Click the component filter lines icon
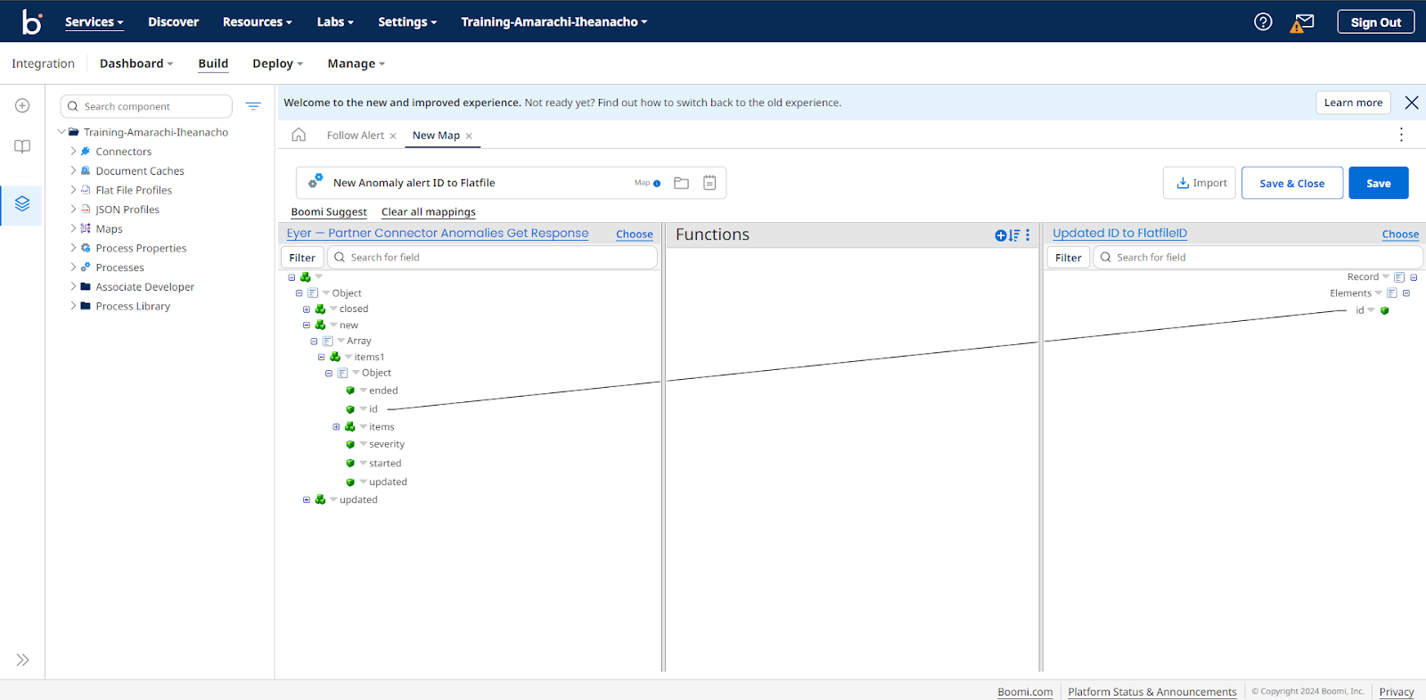The image size is (1426, 700). 253,106
